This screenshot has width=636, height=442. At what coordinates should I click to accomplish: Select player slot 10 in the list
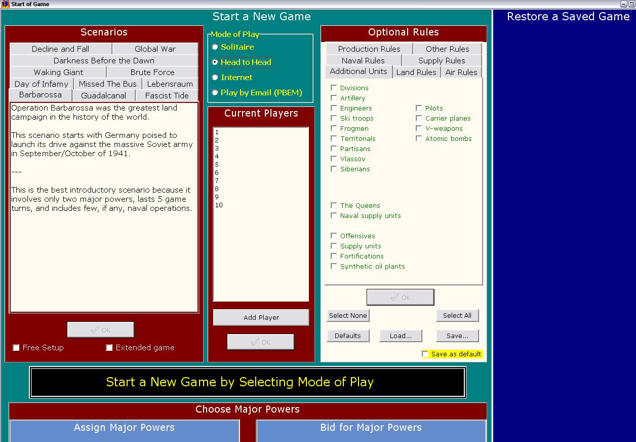[261, 205]
